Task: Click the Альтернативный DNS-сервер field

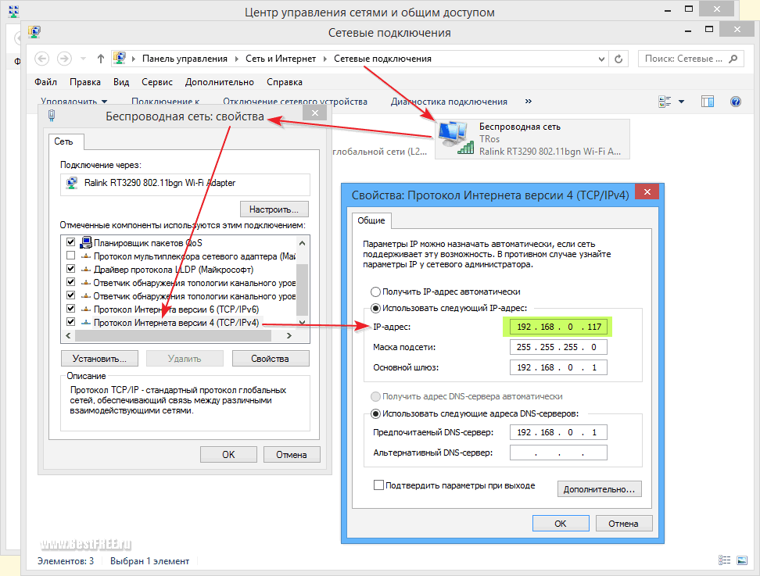Action: pyautogui.click(x=558, y=453)
